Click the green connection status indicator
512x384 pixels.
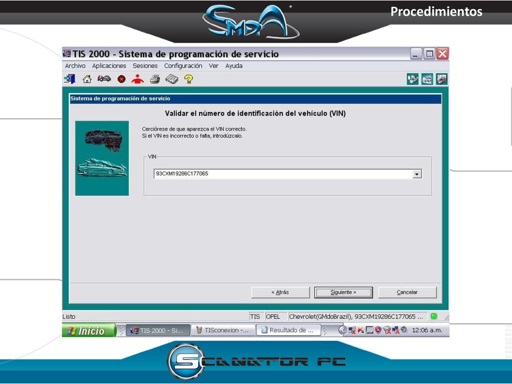pos(433,316)
